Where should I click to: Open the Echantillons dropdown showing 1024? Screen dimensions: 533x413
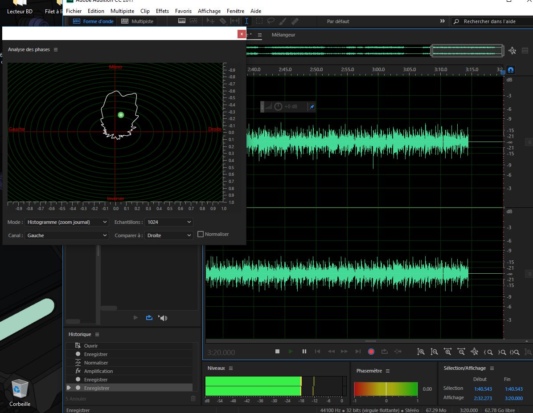point(169,222)
